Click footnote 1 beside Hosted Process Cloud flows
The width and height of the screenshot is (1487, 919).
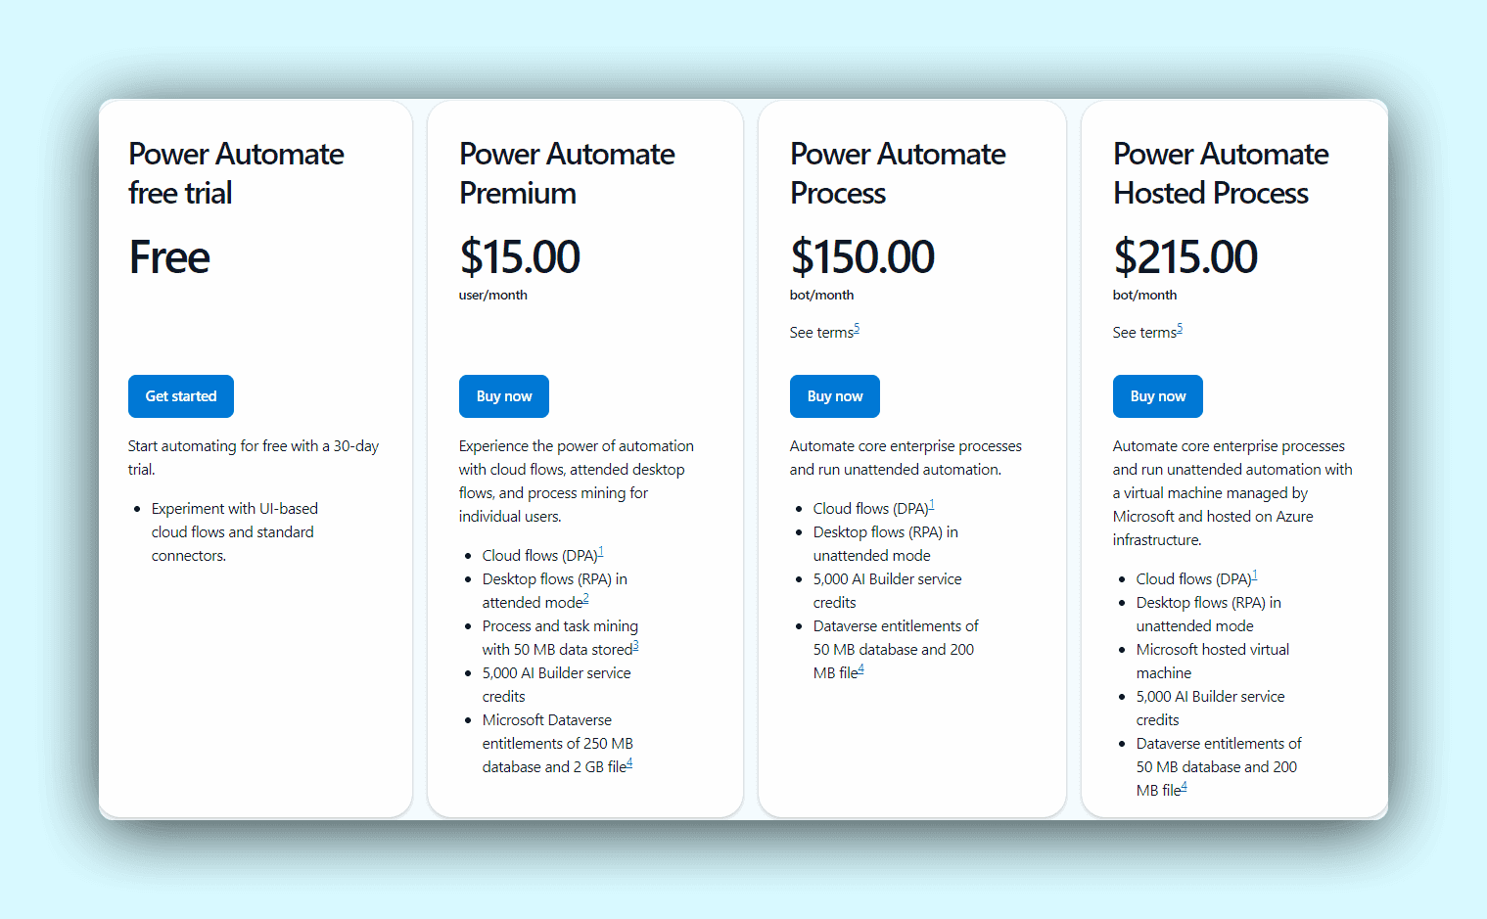point(1255,575)
